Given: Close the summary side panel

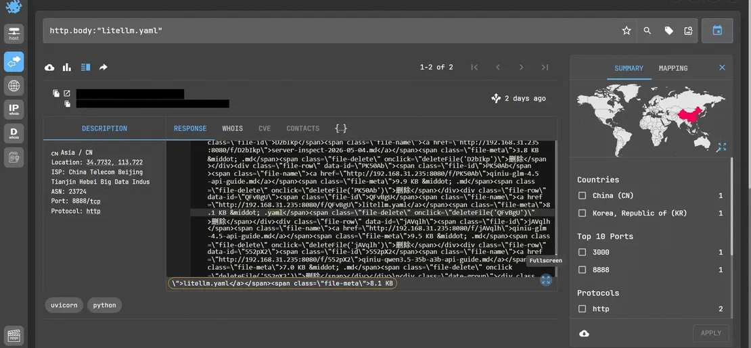Looking at the screenshot, I should (723, 68).
